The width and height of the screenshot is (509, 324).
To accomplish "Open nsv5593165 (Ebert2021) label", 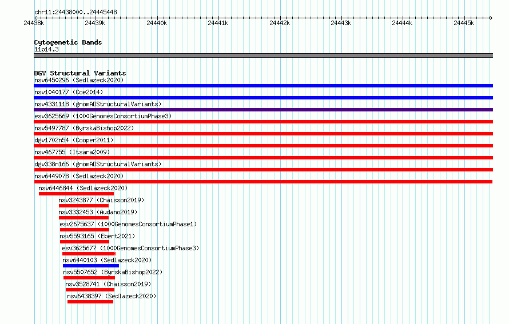I will coord(97,236).
